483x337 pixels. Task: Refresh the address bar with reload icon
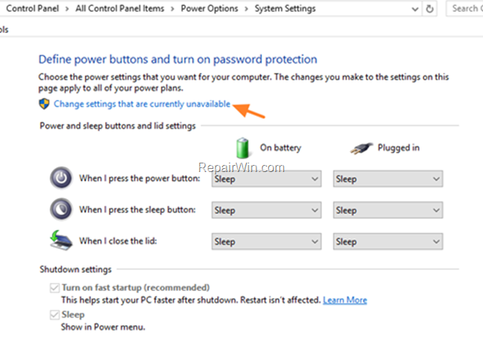point(430,9)
